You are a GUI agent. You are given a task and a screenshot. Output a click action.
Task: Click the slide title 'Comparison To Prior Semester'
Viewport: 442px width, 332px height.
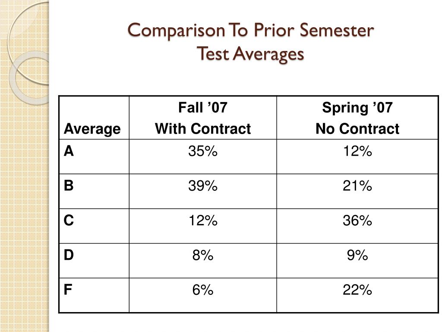coord(251,31)
